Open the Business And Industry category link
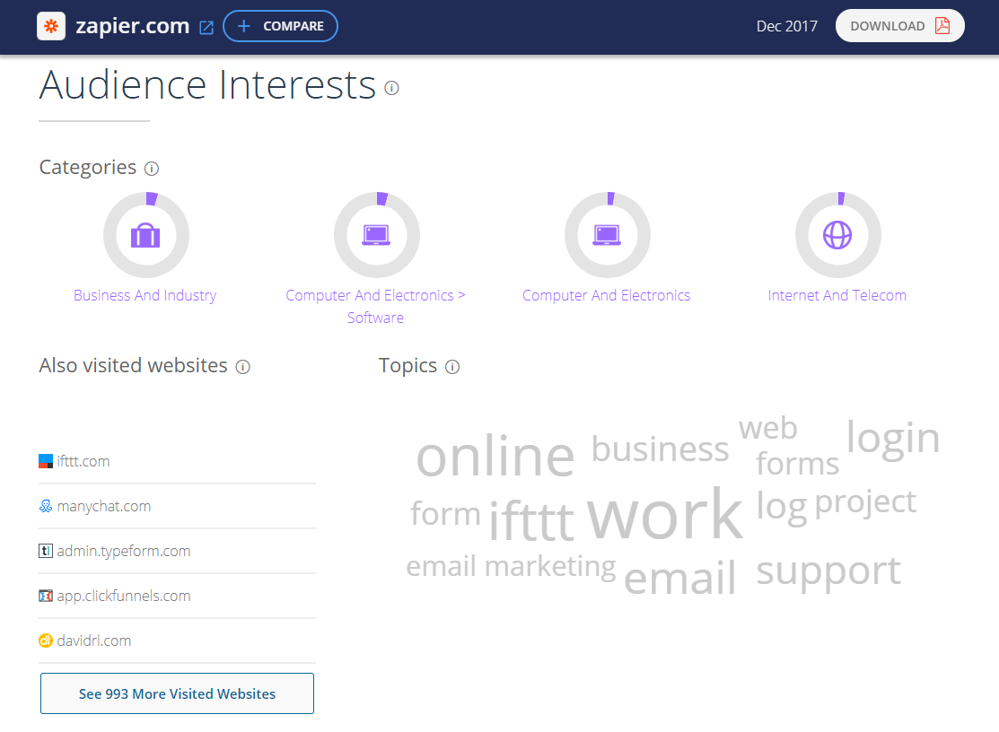 pyautogui.click(x=145, y=295)
